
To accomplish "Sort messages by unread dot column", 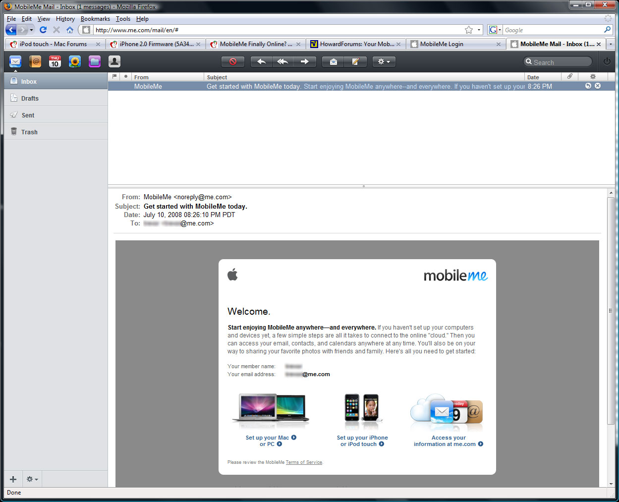I will coord(126,76).
